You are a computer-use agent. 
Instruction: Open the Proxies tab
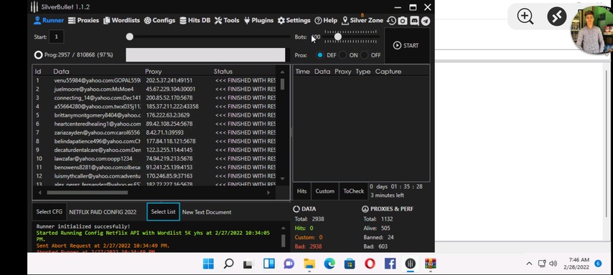(x=84, y=21)
